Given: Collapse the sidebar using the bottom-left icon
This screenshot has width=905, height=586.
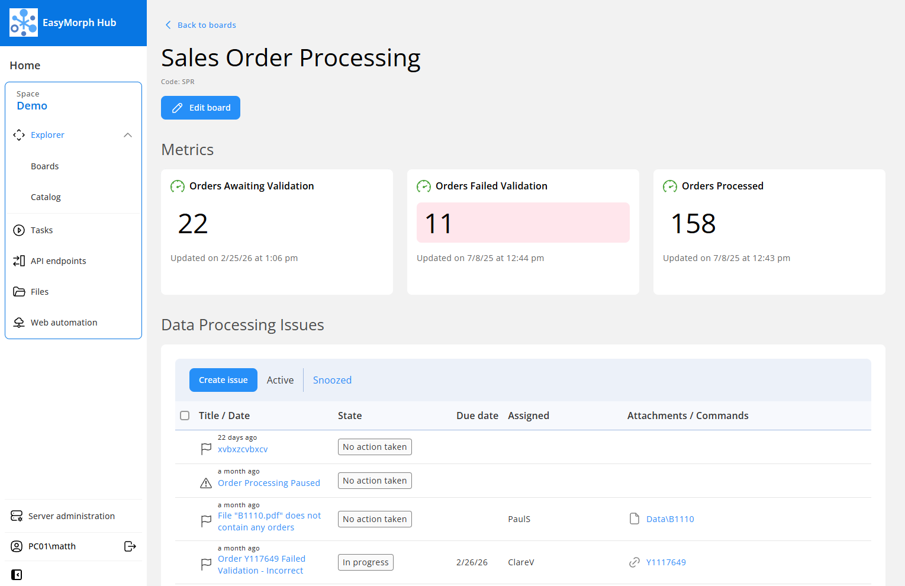Looking at the screenshot, I should click(17, 574).
